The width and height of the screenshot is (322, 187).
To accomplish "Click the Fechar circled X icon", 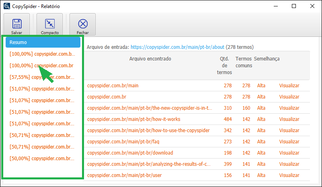I will [83, 24].
